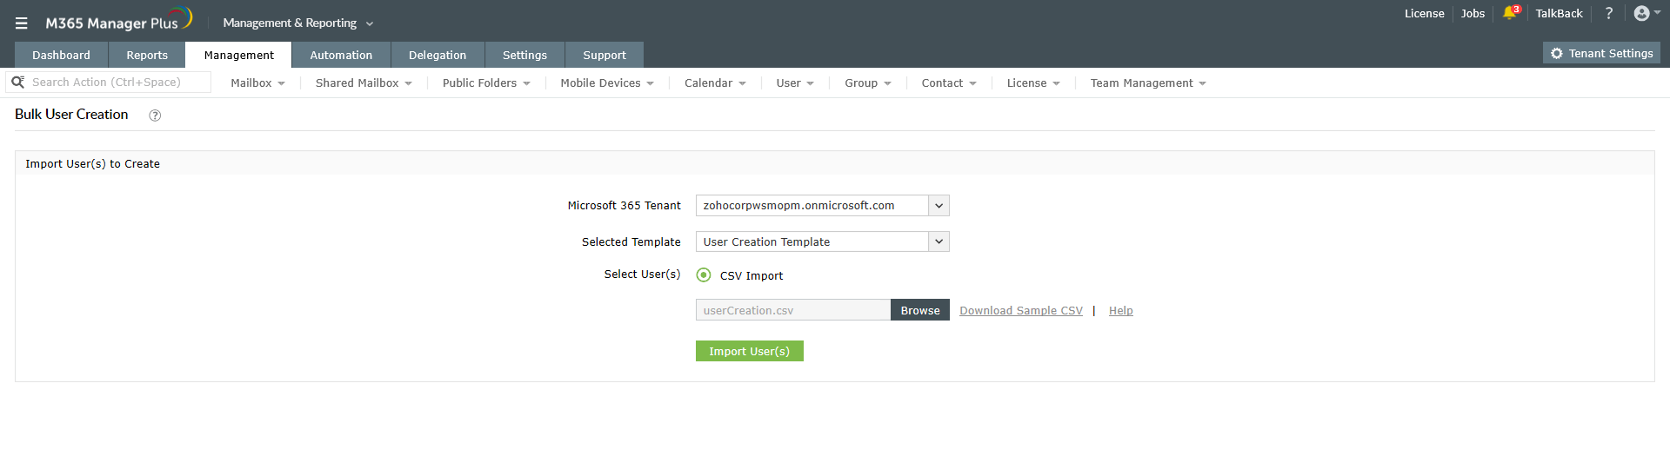Click the TalkBack link
Viewport: 1670px width, 476px height.
1559,13
